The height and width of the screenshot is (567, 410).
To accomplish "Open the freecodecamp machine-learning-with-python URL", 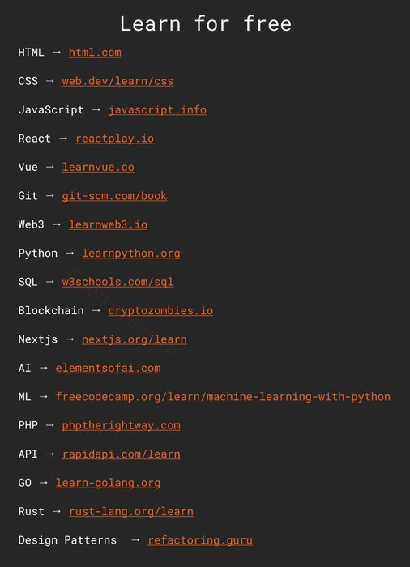I will pyautogui.click(x=224, y=397).
